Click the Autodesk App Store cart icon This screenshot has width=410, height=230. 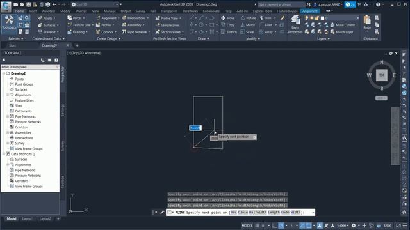(359, 4)
